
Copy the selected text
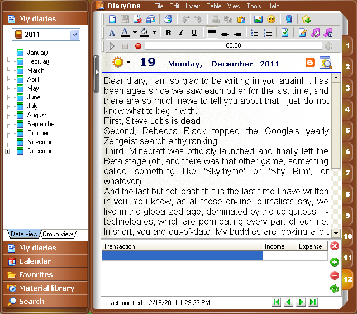pyautogui.click(x=228, y=20)
